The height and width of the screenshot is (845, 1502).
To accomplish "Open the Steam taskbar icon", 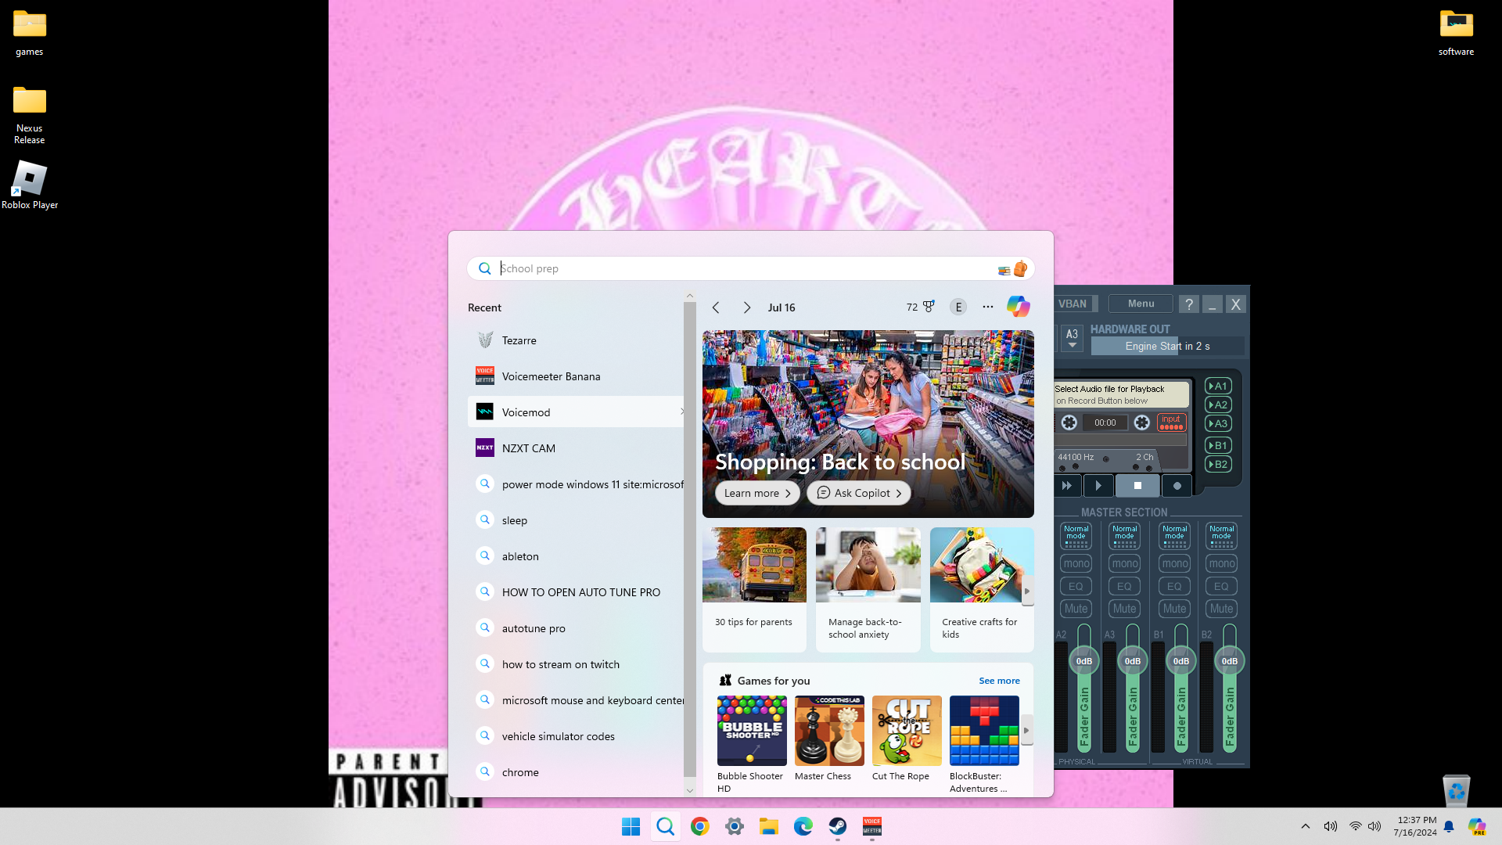I will [837, 826].
